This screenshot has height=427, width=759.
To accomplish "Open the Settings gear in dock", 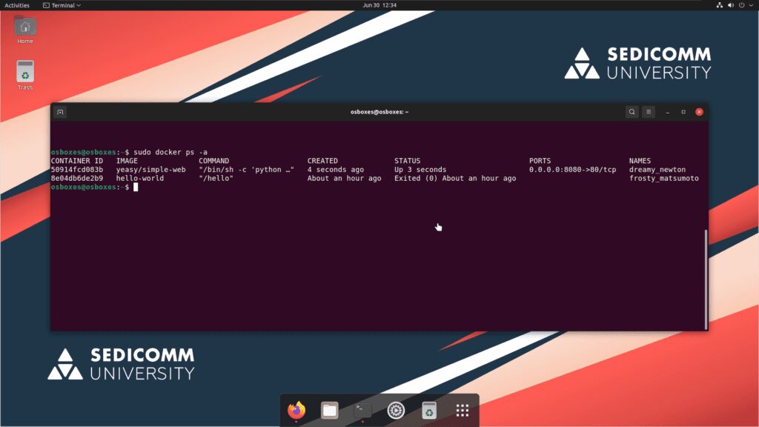I will coord(396,410).
